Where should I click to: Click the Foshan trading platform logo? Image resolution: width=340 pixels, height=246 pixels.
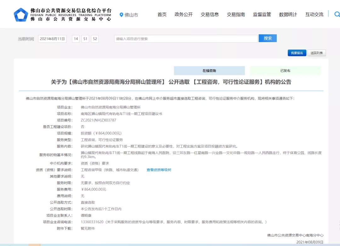pos(21,14)
